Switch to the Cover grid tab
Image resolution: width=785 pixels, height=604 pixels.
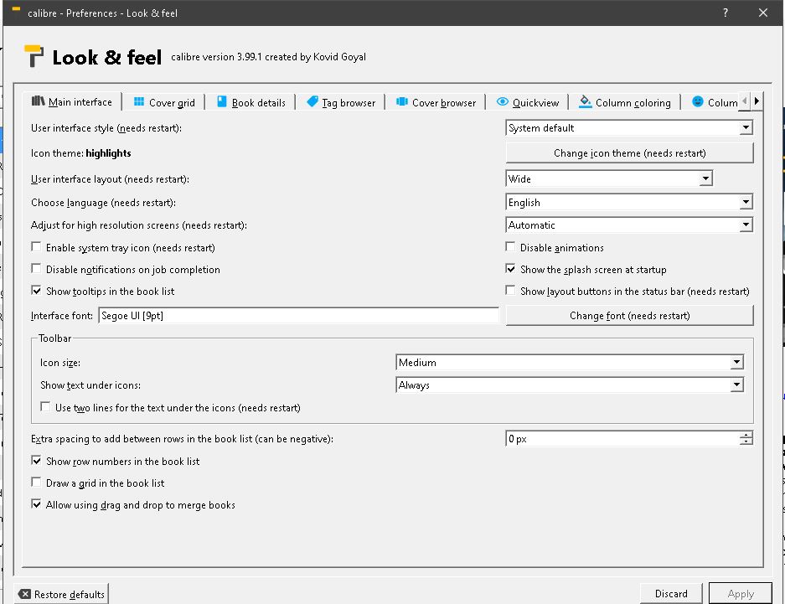pyautogui.click(x=163, y=102)
